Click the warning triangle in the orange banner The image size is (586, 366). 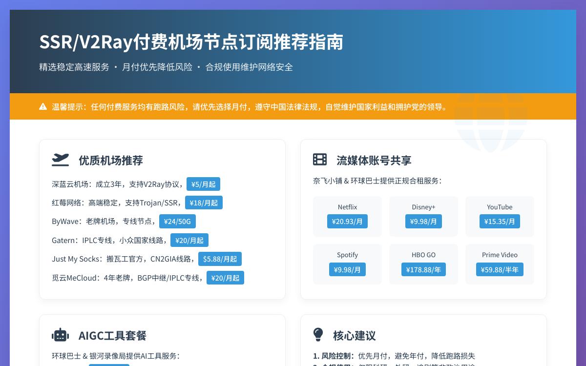[43, 106]
